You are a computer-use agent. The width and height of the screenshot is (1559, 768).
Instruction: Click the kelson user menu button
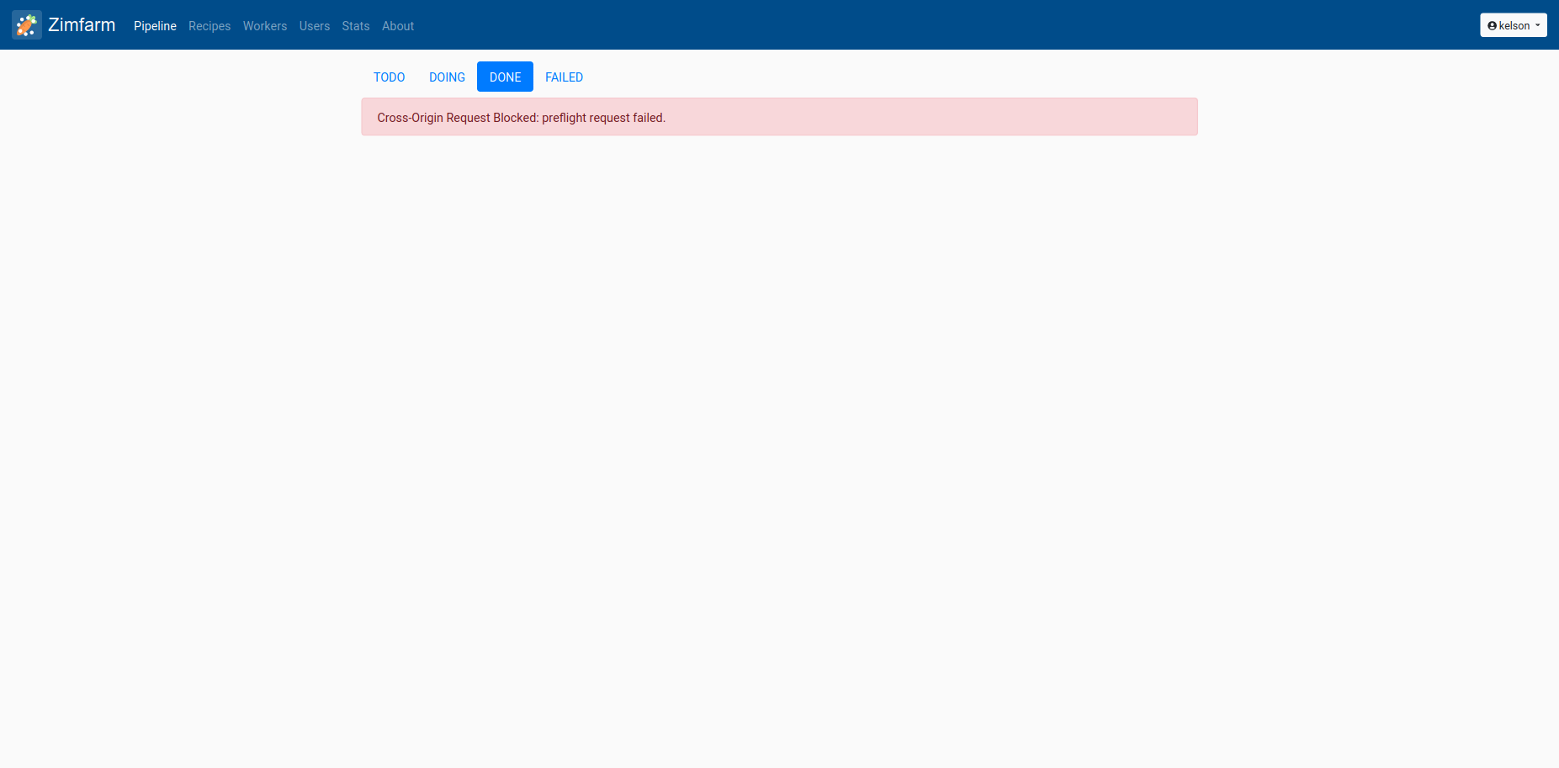tap(1512, 25)
